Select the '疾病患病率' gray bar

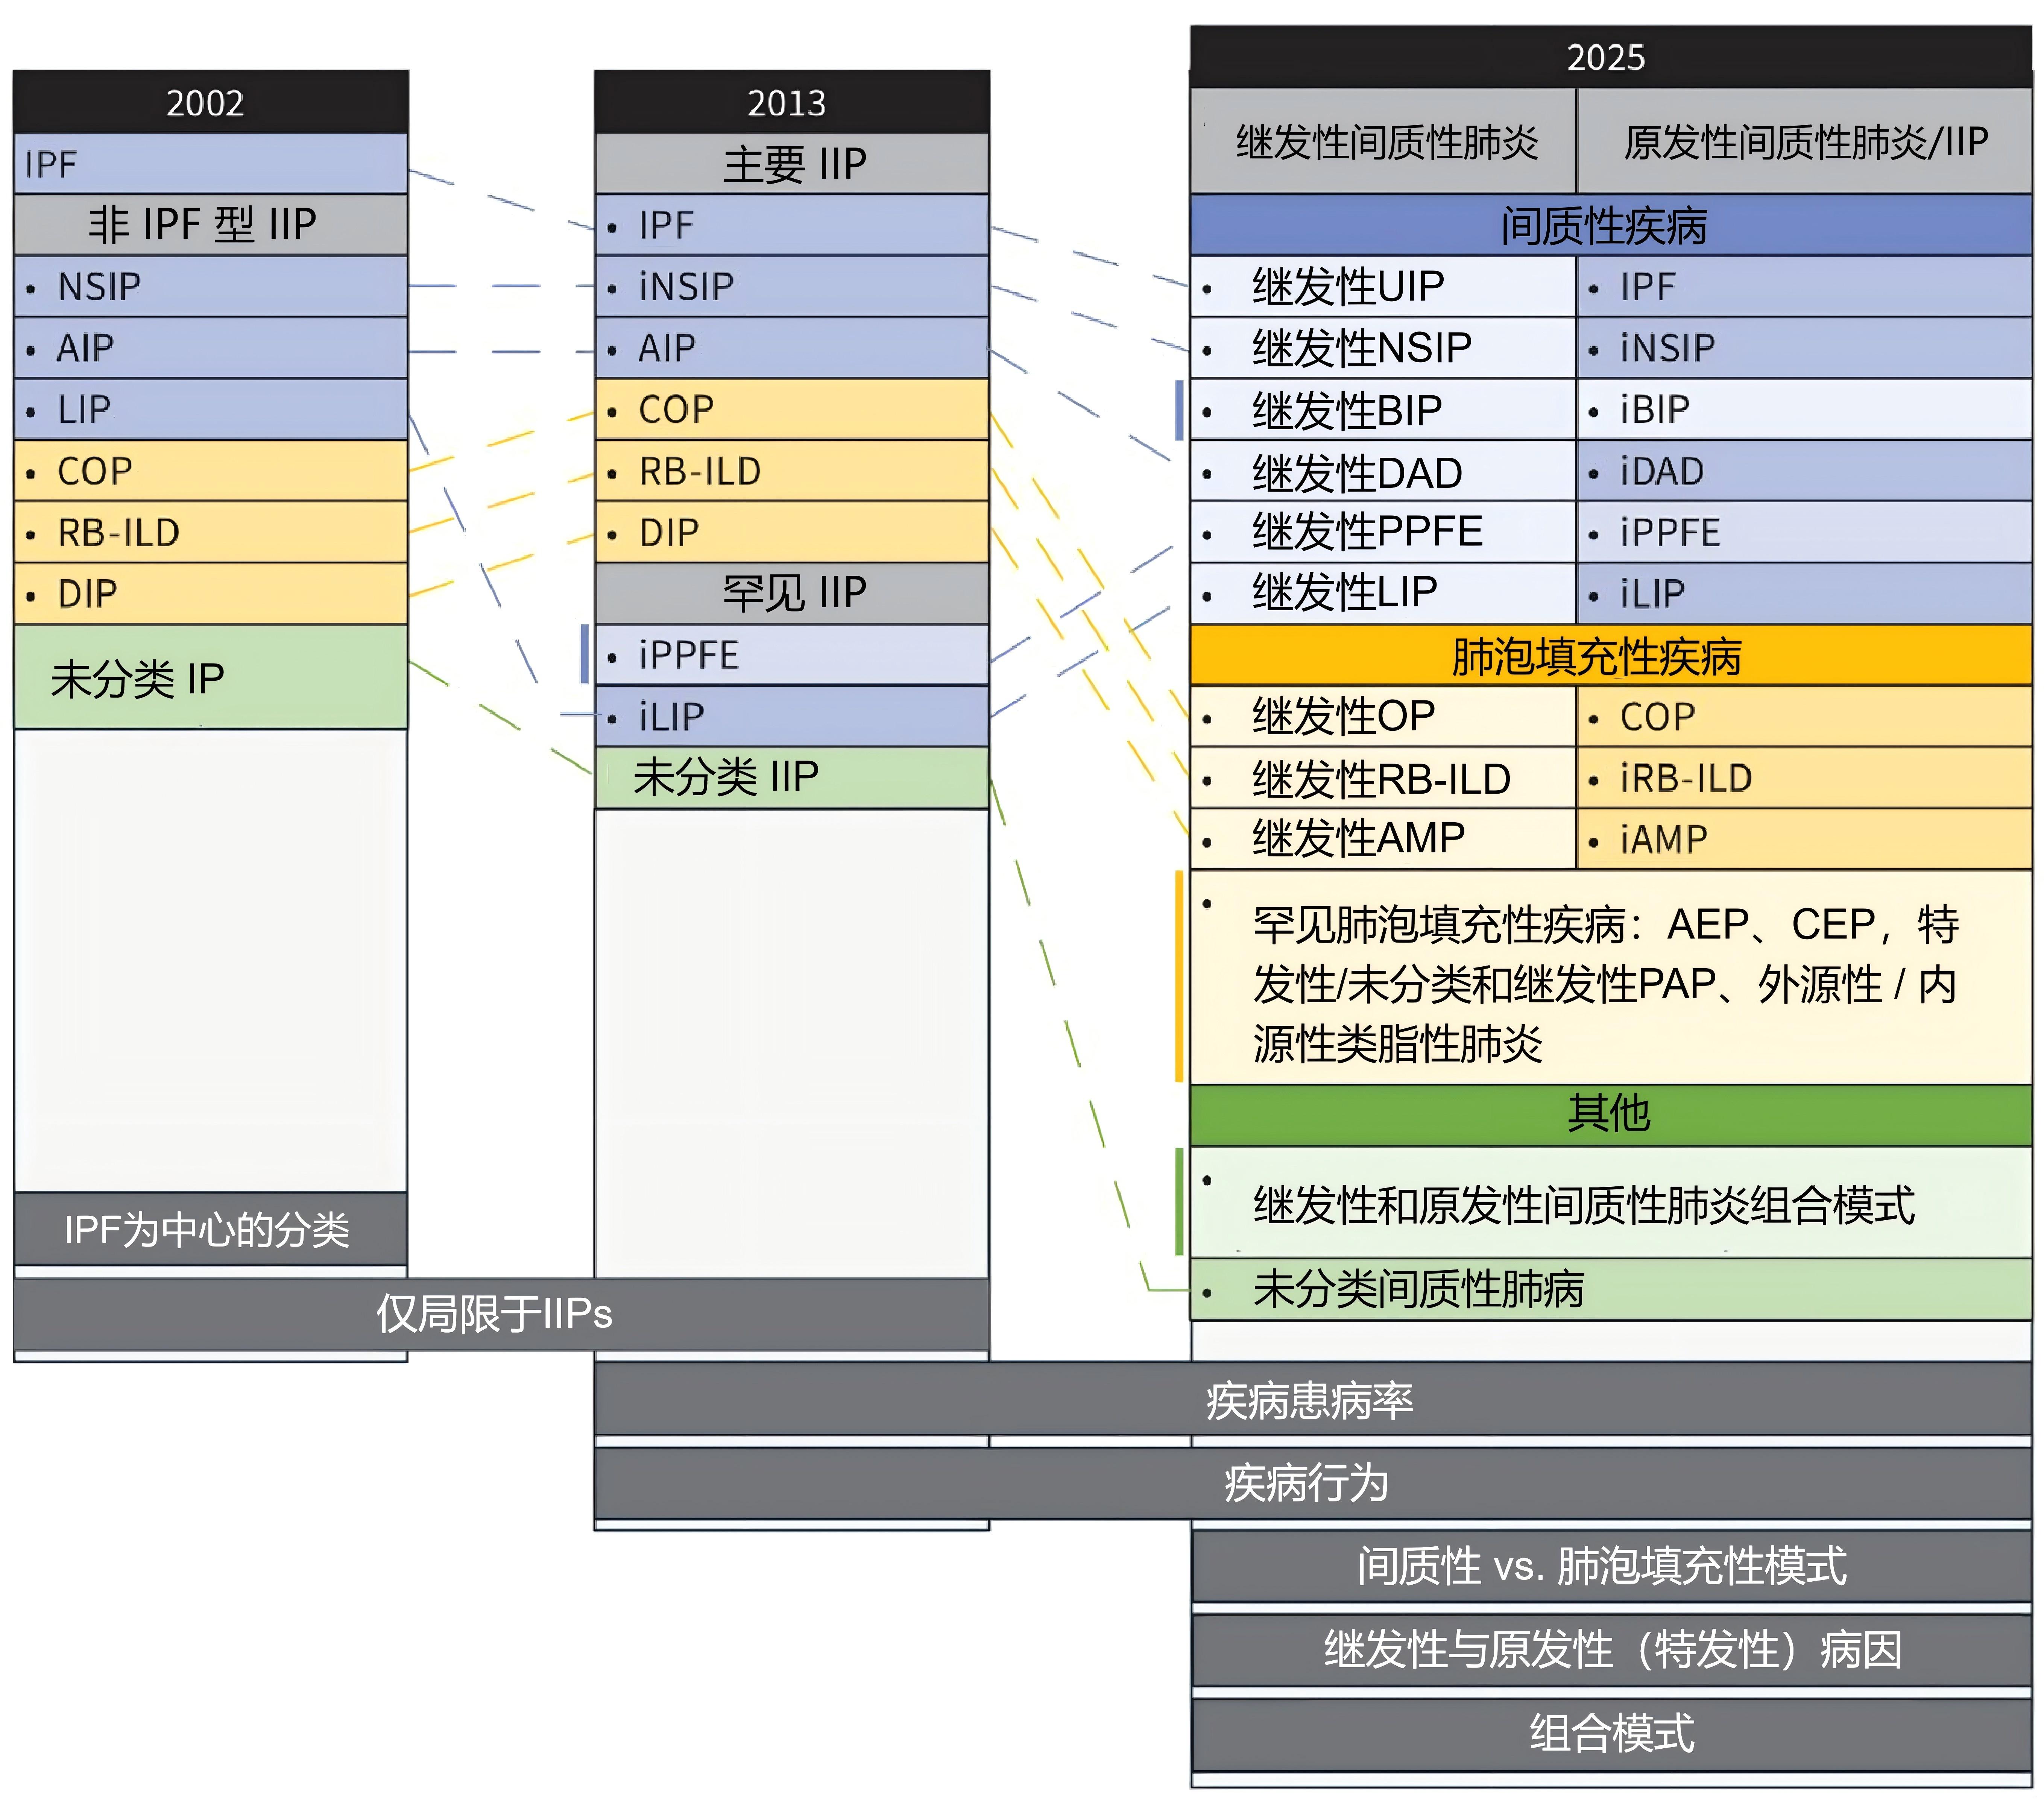pyautogui.click(x=1313, y=1399)
